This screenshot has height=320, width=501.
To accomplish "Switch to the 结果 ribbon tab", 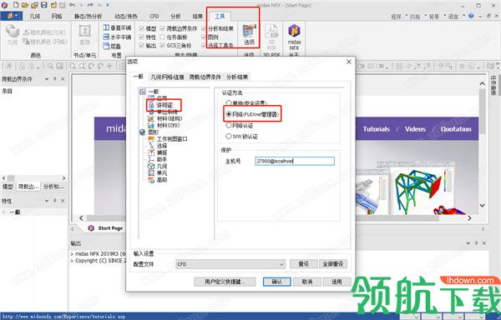I will click(x=198, y=17).
